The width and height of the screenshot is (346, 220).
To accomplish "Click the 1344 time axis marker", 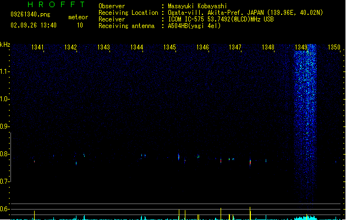I will pos(136,47).
